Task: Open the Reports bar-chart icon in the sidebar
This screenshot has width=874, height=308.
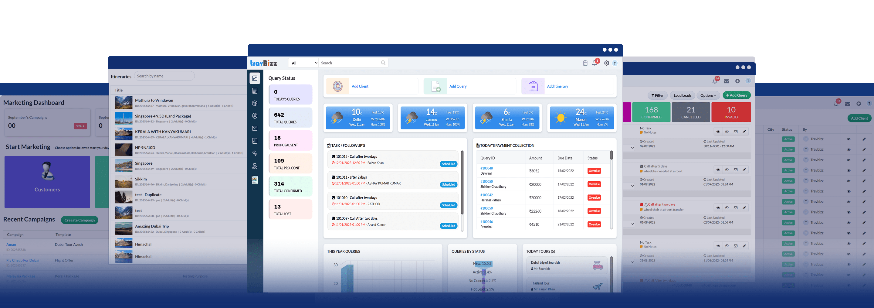Action: pyautogui.click(x=255, y=141)
